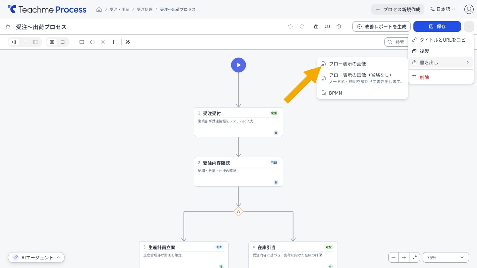This screenshot has height=268, width=477.
Task: Undo the last change
Action: pos(291,26)
